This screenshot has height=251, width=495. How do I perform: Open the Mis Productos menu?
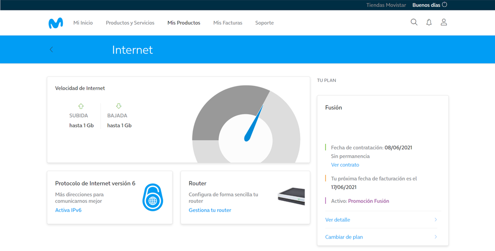click(184, 23)
